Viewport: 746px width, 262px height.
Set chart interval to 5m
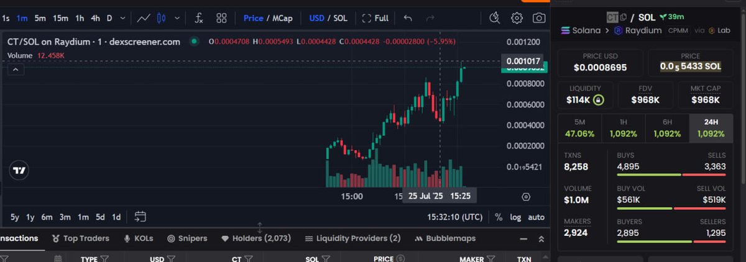pyautogui.click(x=40, y=18)
